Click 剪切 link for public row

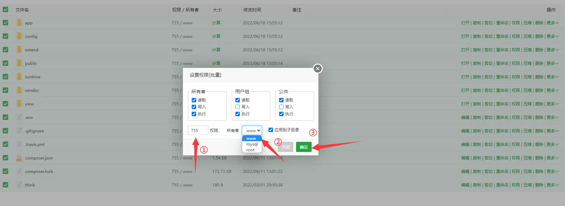pos(488,63)
